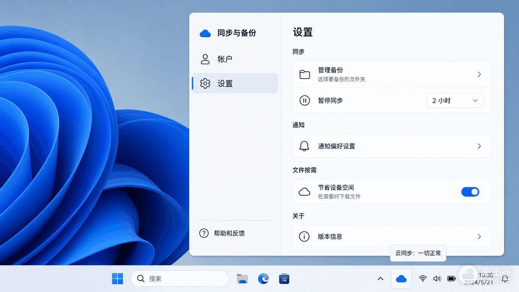
Task: Click the question mark icon by 帮助和反馈
Action: [x=204, y=233]
